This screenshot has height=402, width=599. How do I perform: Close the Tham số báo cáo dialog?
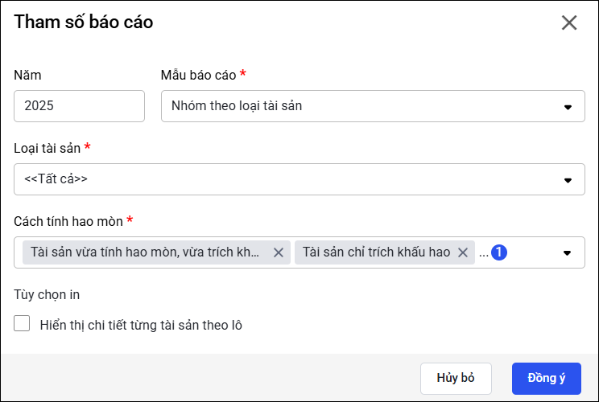(x=569, y=23)
